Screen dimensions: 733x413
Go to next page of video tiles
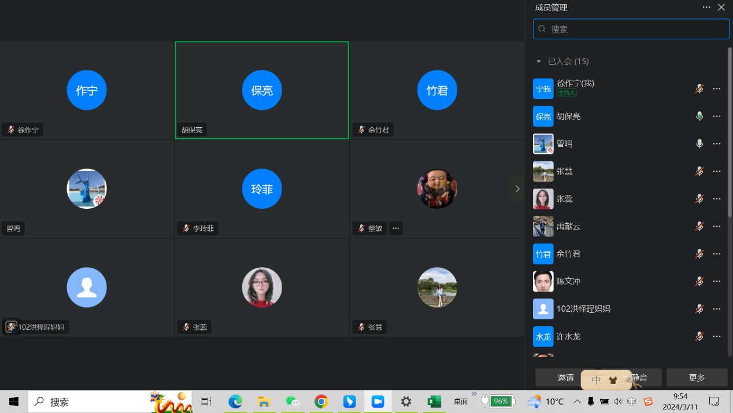[517, 189]
